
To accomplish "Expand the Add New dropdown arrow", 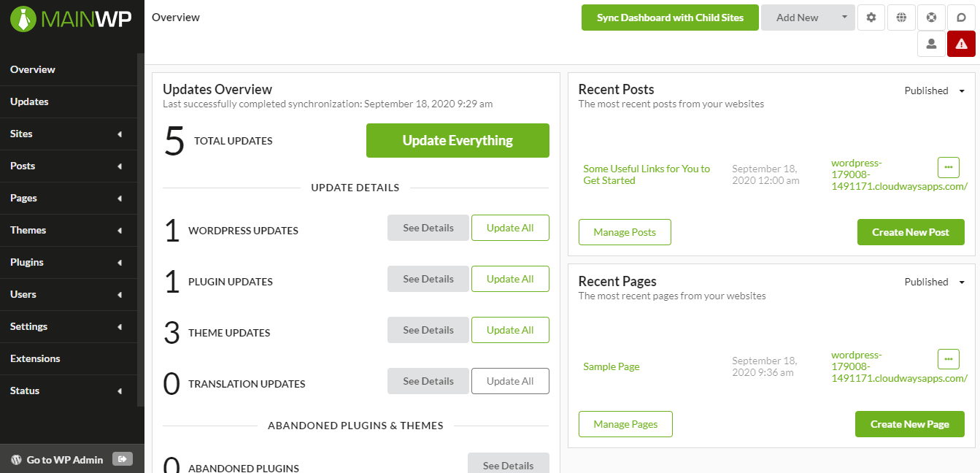I will click(844, 18).
